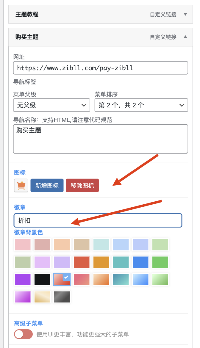Viewport: 200px width, 348px height.
Task: Select the solid blue badge color
Action: pyautogui.click(x=140, y=262)
